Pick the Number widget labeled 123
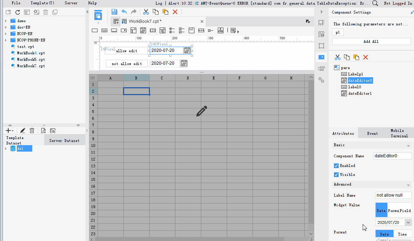The image size is (414, 241). point(152,30)
